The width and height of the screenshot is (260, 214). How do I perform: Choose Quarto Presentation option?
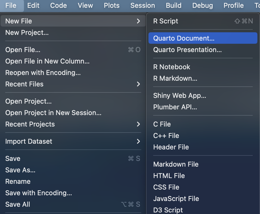click(187, 50)
